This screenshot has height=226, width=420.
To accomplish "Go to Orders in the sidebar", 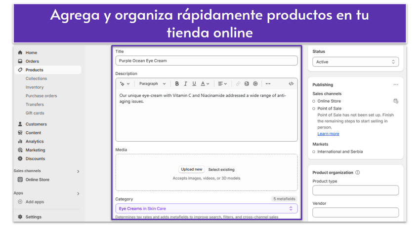I will (x=32, y=61).
